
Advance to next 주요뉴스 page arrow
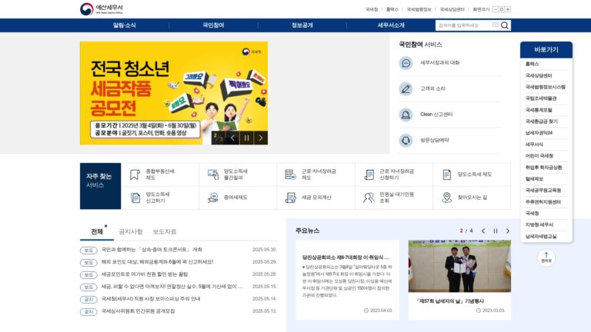(x=508, y=231)
